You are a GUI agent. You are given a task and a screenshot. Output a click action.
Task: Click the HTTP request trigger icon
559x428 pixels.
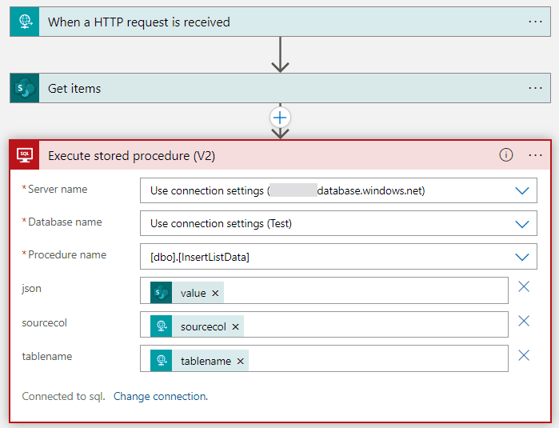point(25,22)
